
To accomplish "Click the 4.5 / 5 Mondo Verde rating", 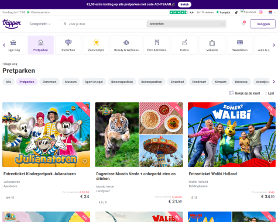I will 102,203.
